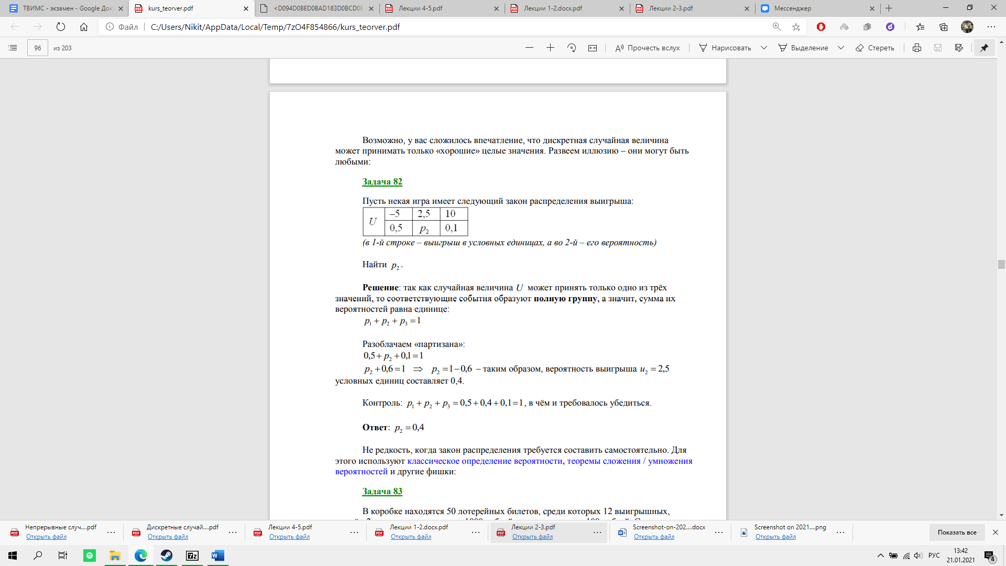This screenshot has width=1006, height=566.
Task: Go back with the browser arrow
Action: (15, 27)
